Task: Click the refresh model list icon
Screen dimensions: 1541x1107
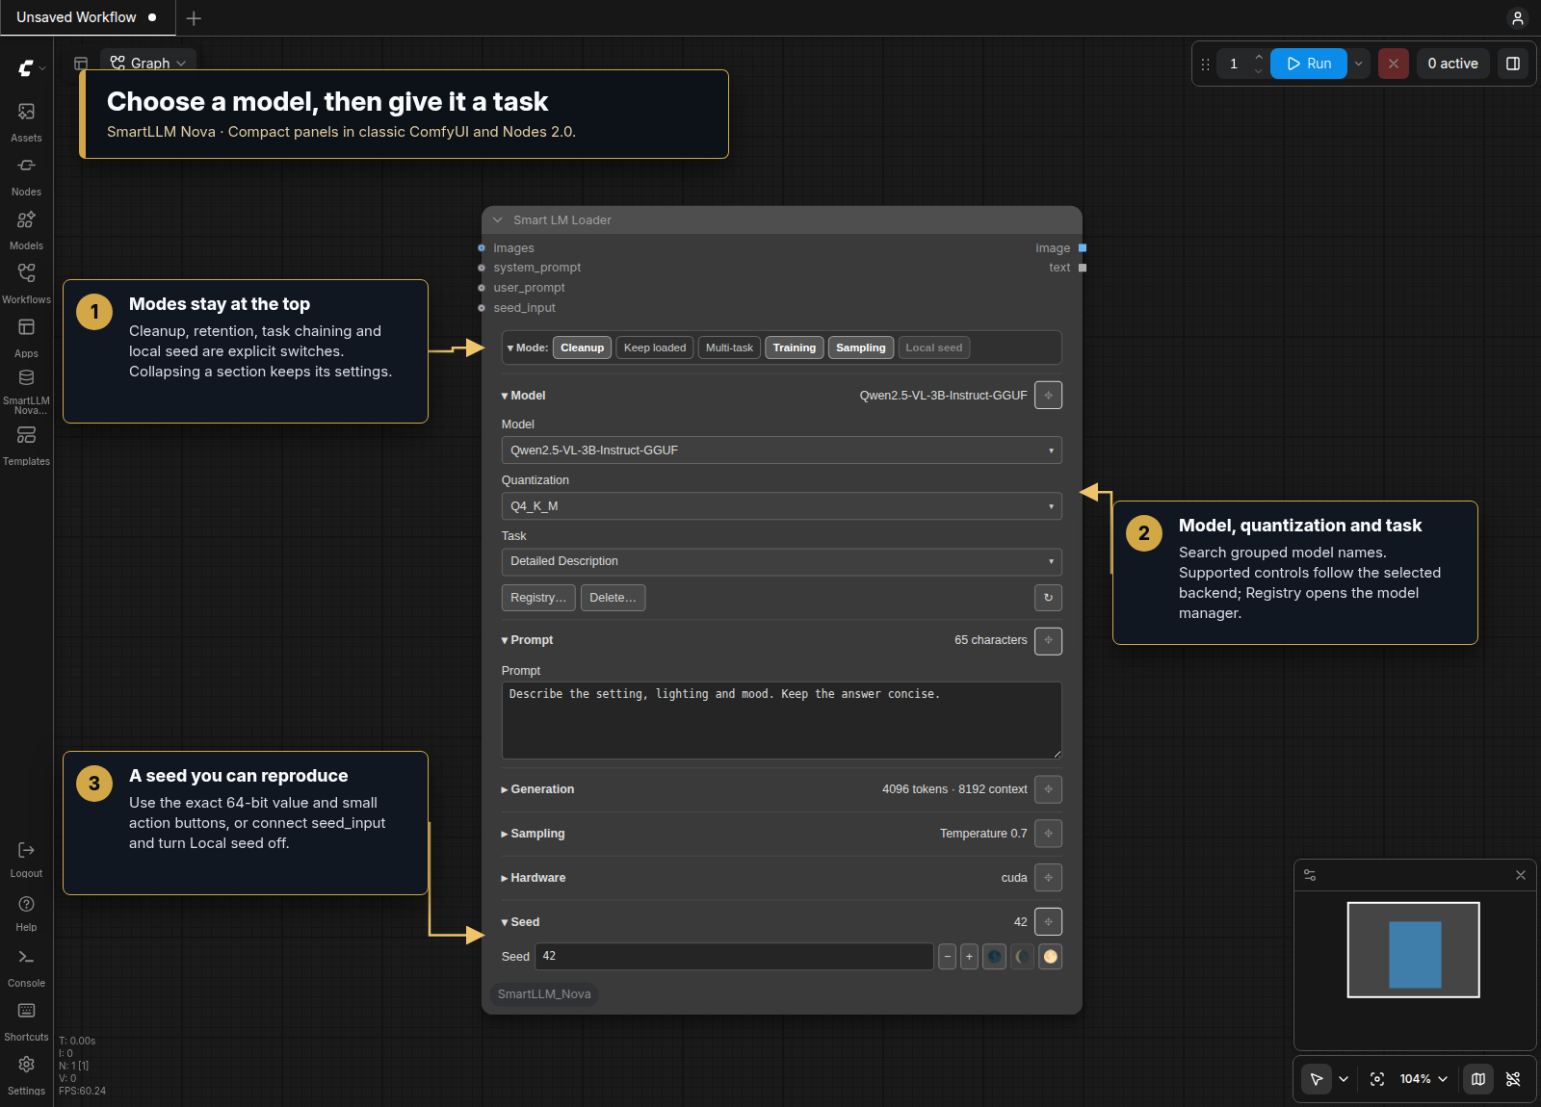Action: [x=1048, y=598]
